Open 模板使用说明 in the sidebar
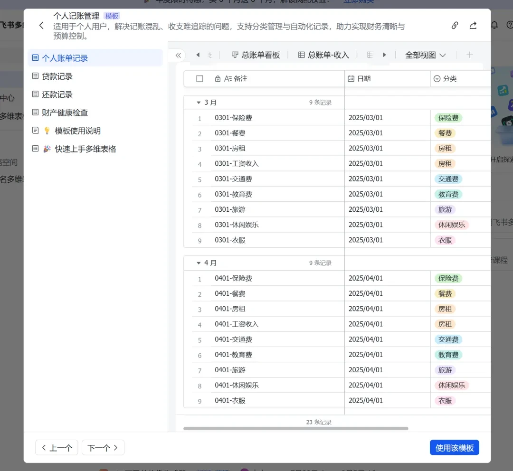 95,131
